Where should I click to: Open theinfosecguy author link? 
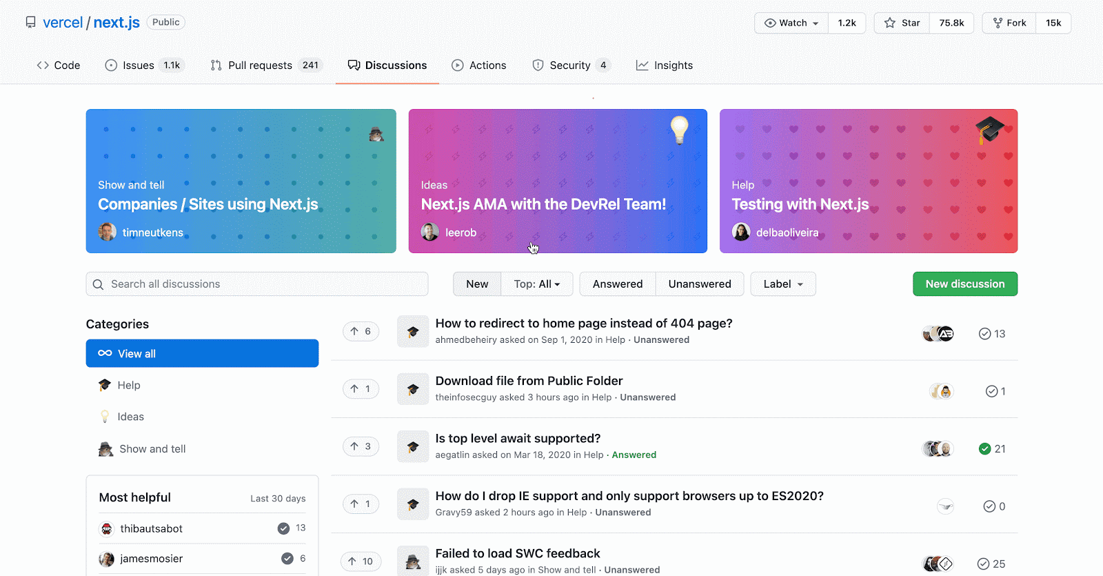pos(466,397)
